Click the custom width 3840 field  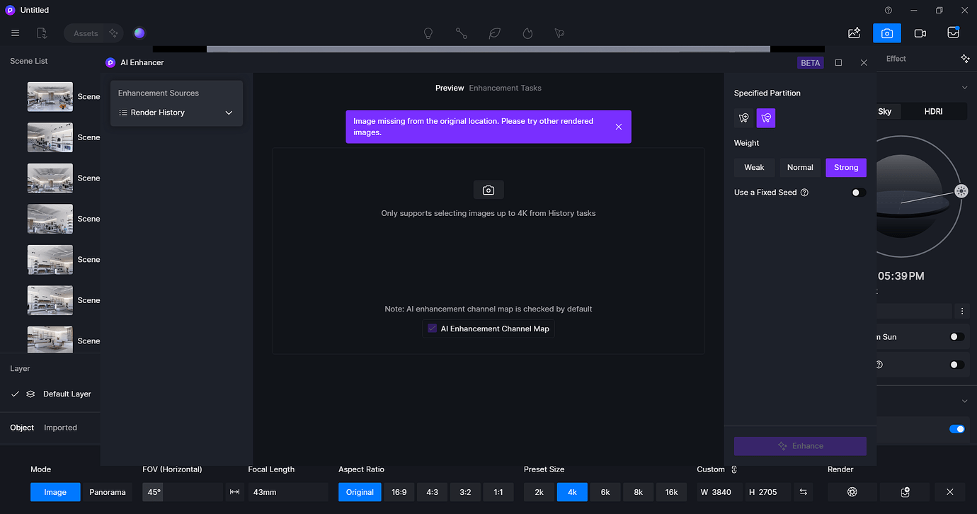pyautogui.click(x=719, y=492)
